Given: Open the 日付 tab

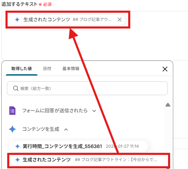Looking at the screenshot, I should (47, 69).
